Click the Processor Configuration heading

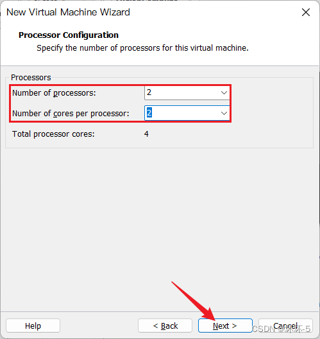click(x=69, y=35)
